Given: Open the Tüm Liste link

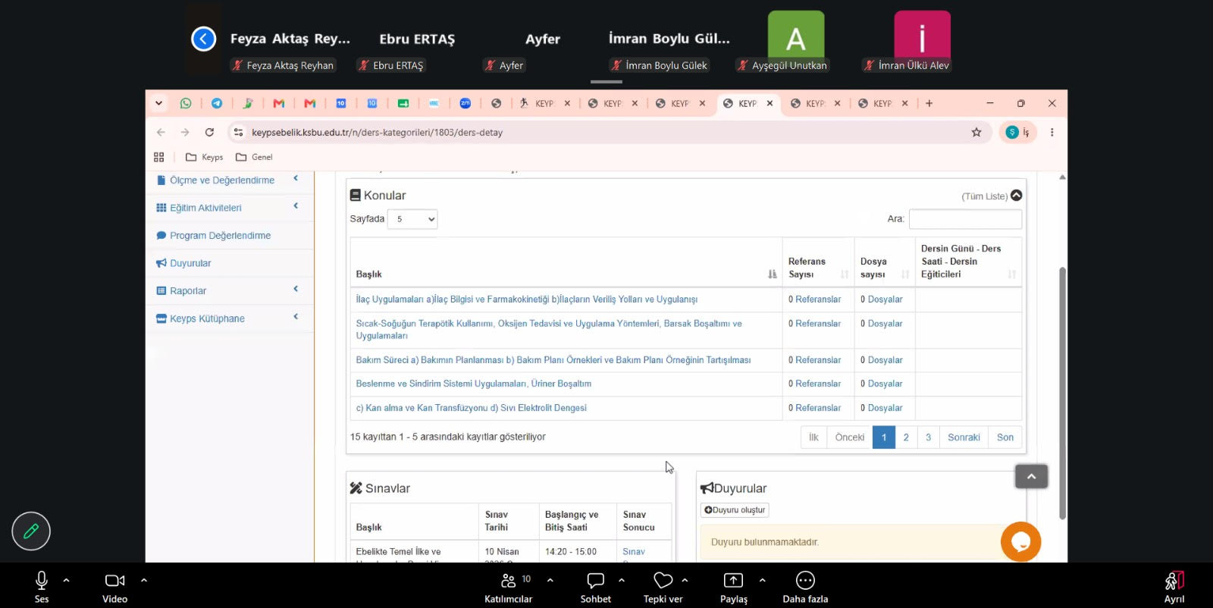Looking at the screenshot, I should (984, 196).
